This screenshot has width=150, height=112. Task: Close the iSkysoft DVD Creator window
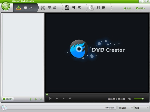tap(148, 1)
